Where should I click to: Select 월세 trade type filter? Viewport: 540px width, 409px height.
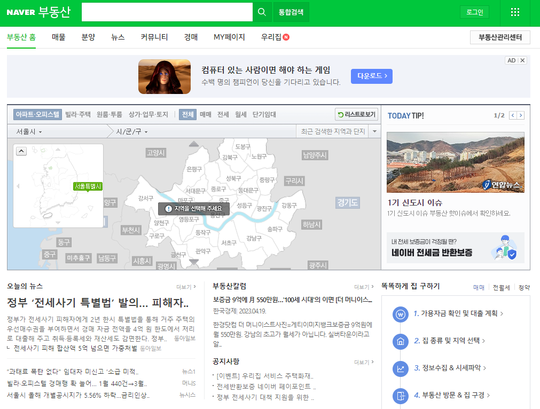click(x=241, y=114)
